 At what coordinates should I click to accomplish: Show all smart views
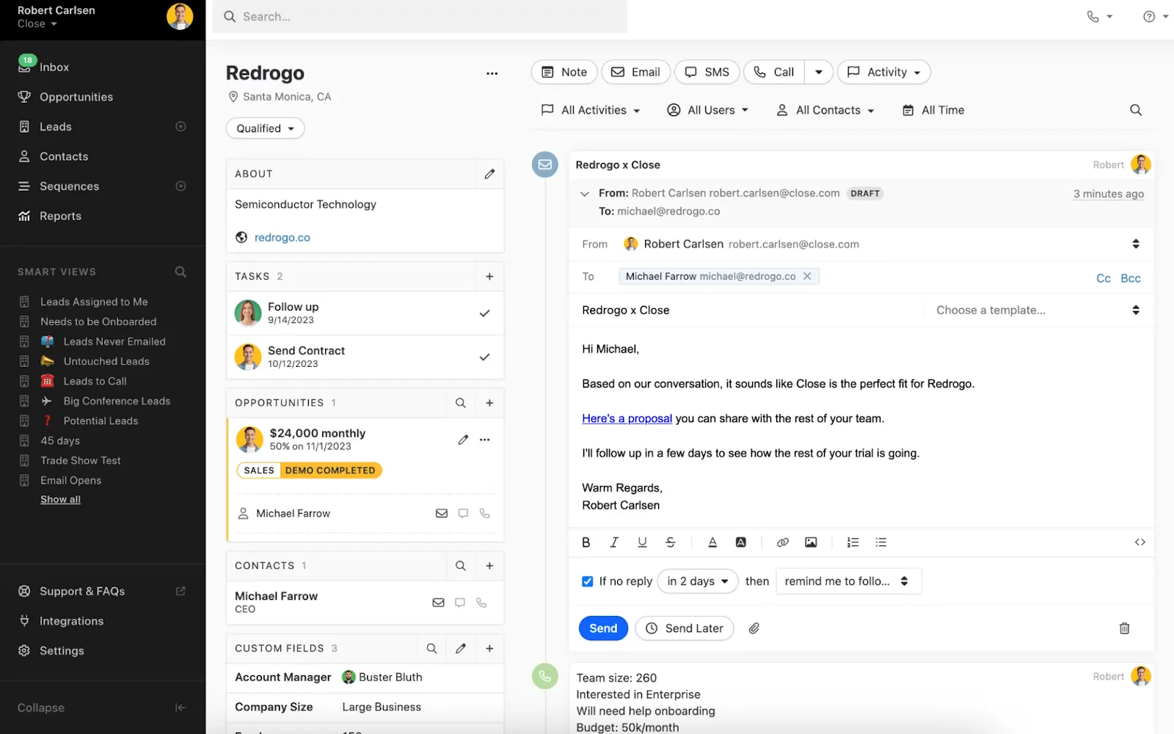click(x=60, y=499)
